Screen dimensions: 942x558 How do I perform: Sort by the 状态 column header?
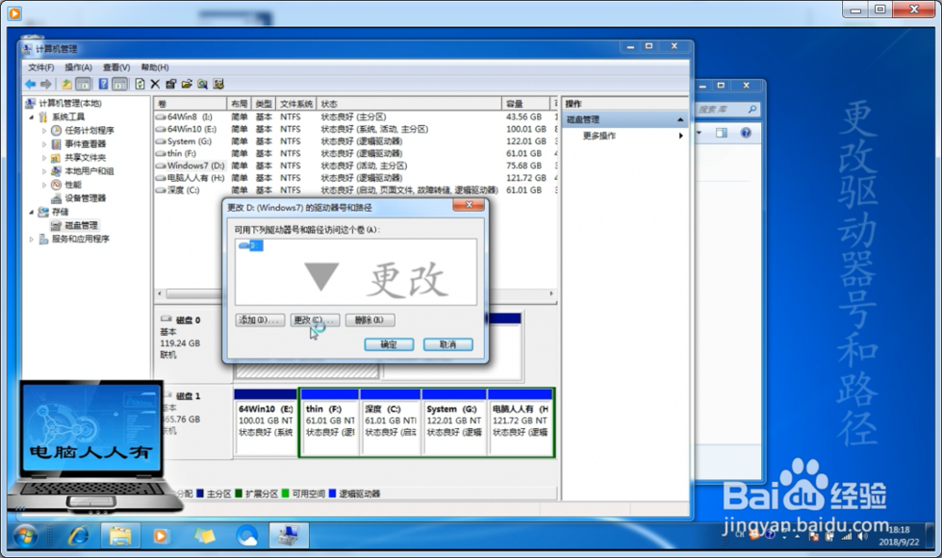[x=409, y=104]
